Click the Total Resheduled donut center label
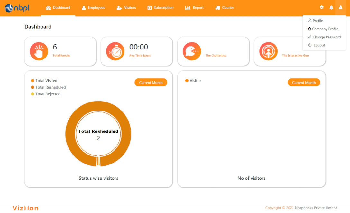This screenshot has height=213, width=350. coord(98,131)
